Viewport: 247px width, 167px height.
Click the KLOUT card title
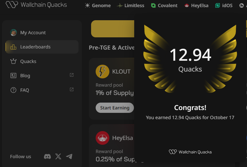tap(121, 72)
